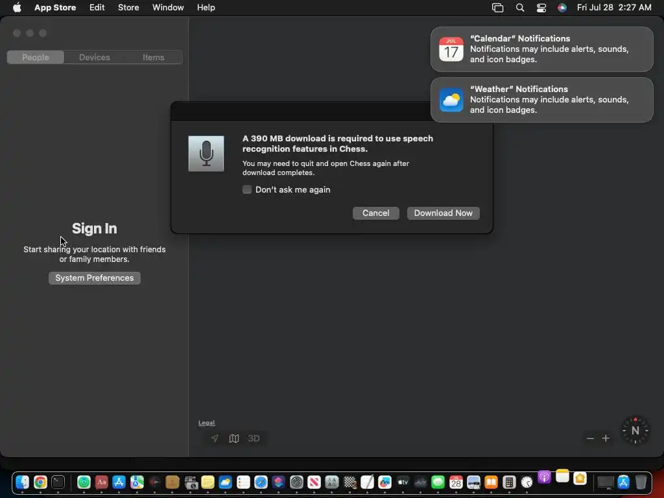Open Clock from the Dock

click(527, 482)
